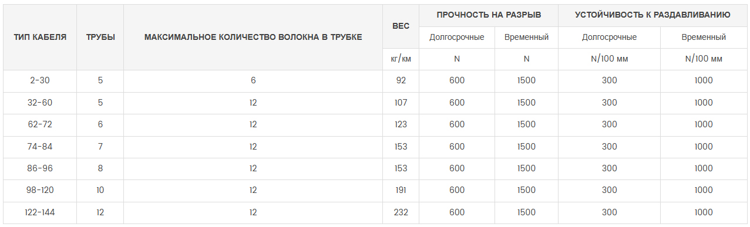Select the cable type cell 2-30
This screenshot has width=750, height=227.
point(40,80)
